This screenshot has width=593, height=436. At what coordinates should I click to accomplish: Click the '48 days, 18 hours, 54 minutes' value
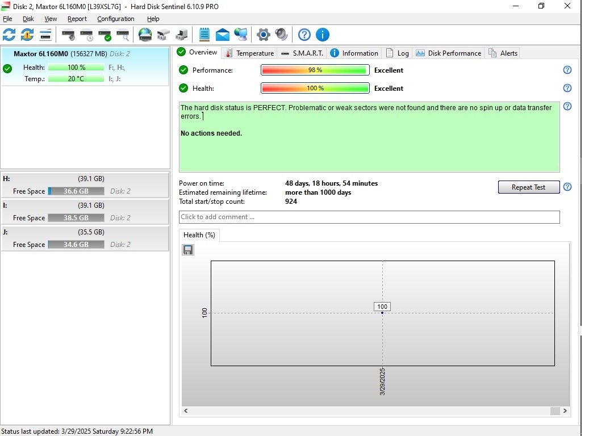point(331,183)
